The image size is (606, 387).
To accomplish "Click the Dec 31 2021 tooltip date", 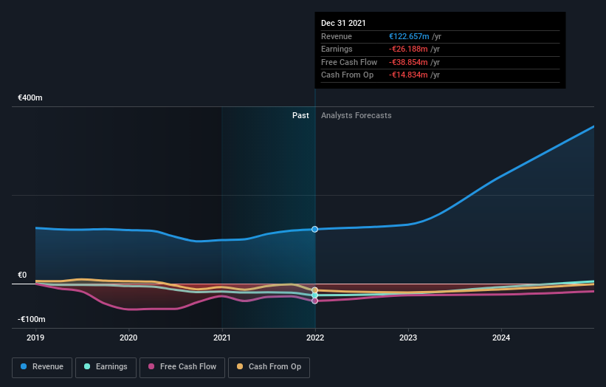I will [343, 23].
